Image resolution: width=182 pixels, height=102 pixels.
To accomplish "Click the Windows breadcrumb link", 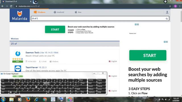I will point(15,39).
